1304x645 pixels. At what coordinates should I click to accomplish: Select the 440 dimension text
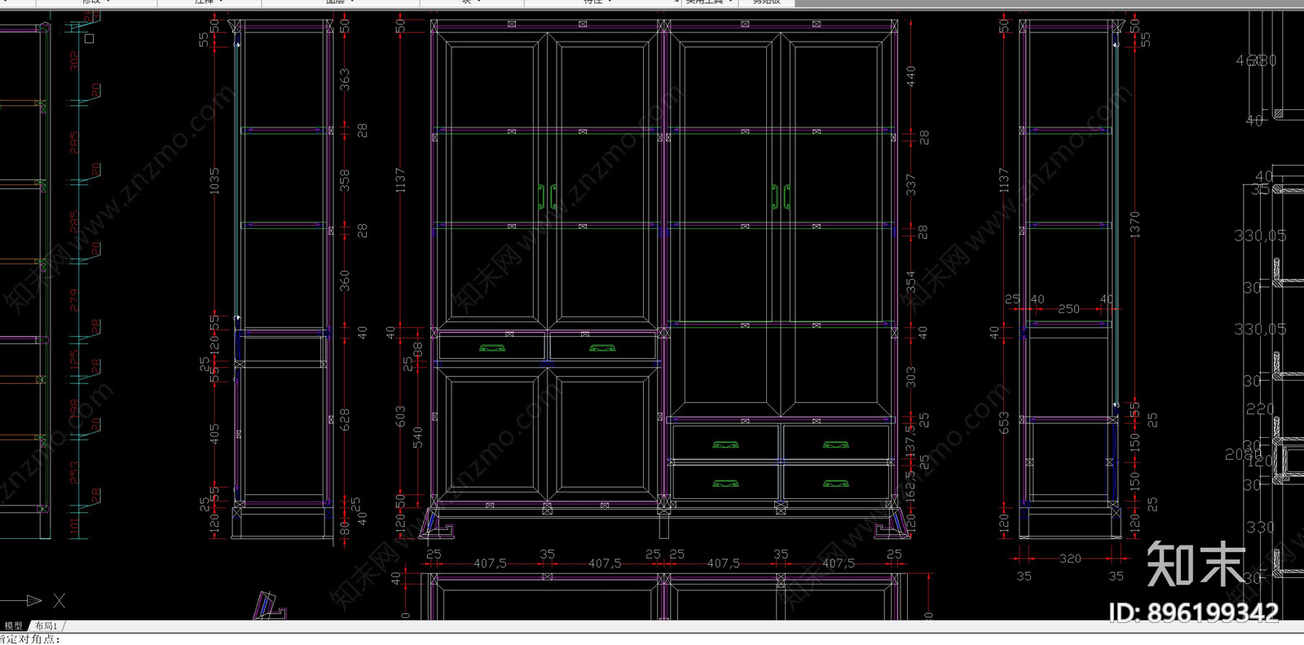(x=911, y=77)
